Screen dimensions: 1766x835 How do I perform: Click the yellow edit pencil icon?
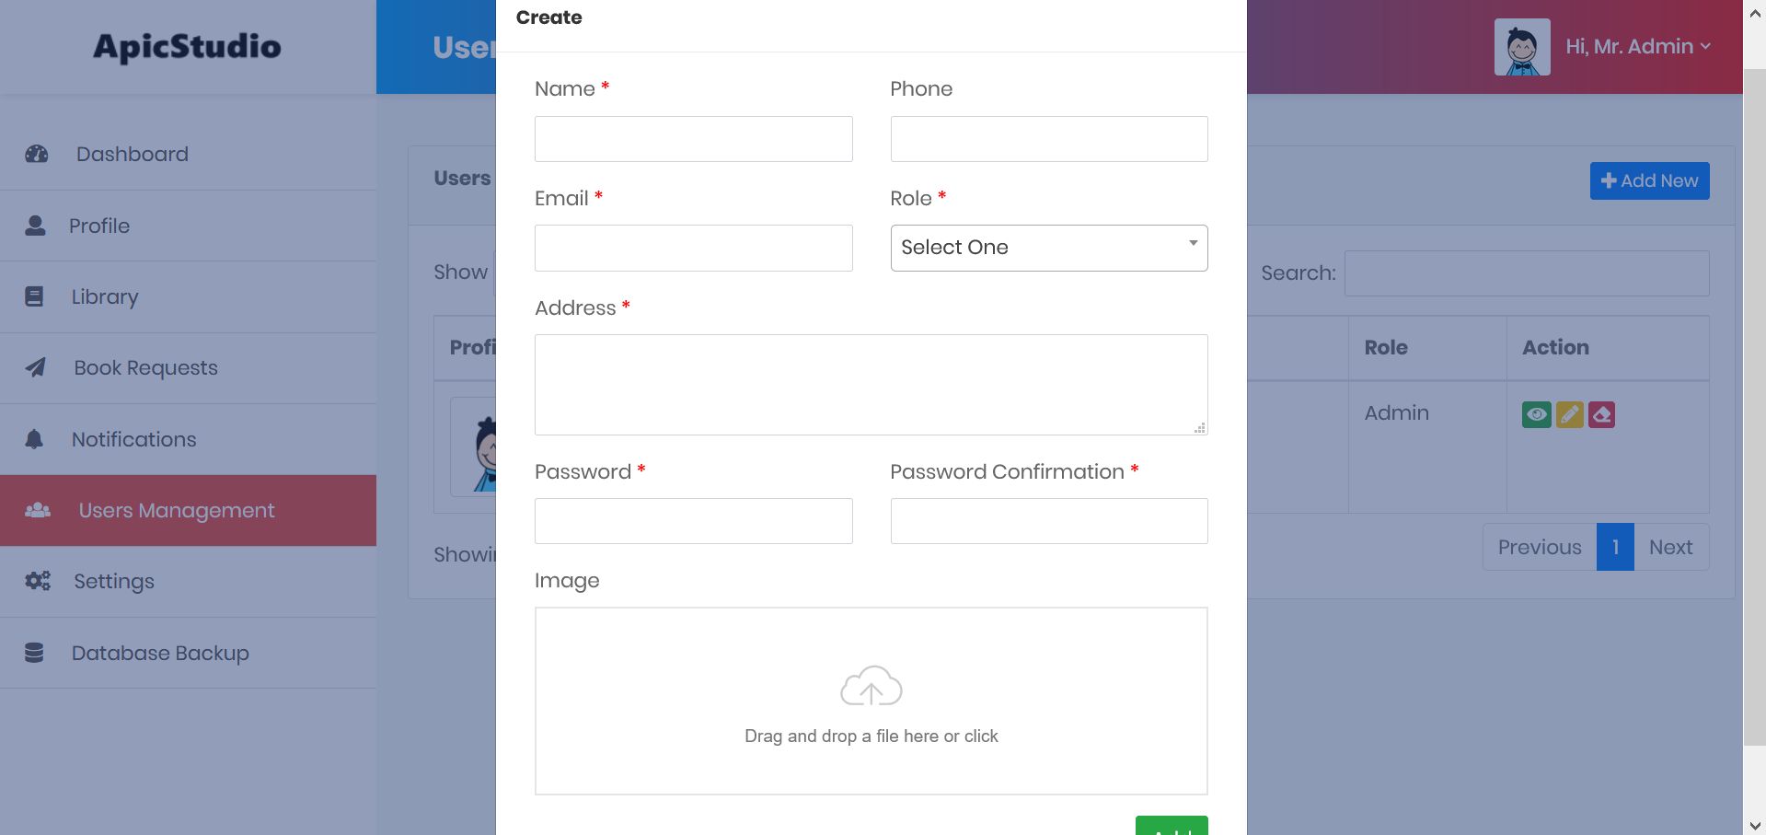coord(1569,414)
